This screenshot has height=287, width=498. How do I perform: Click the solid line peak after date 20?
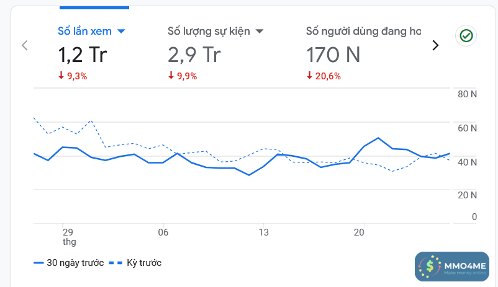pos(378,138)
